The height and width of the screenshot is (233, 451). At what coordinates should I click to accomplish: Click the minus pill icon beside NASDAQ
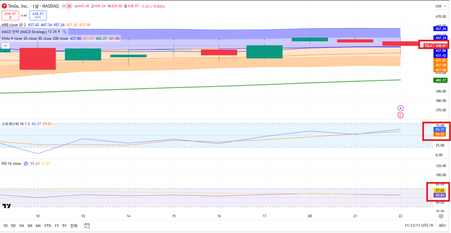click(64, 6)
